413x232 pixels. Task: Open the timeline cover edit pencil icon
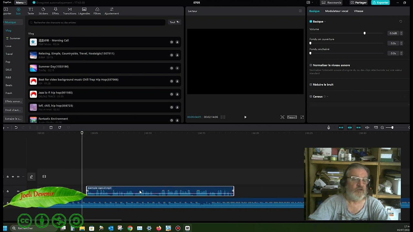31,177
